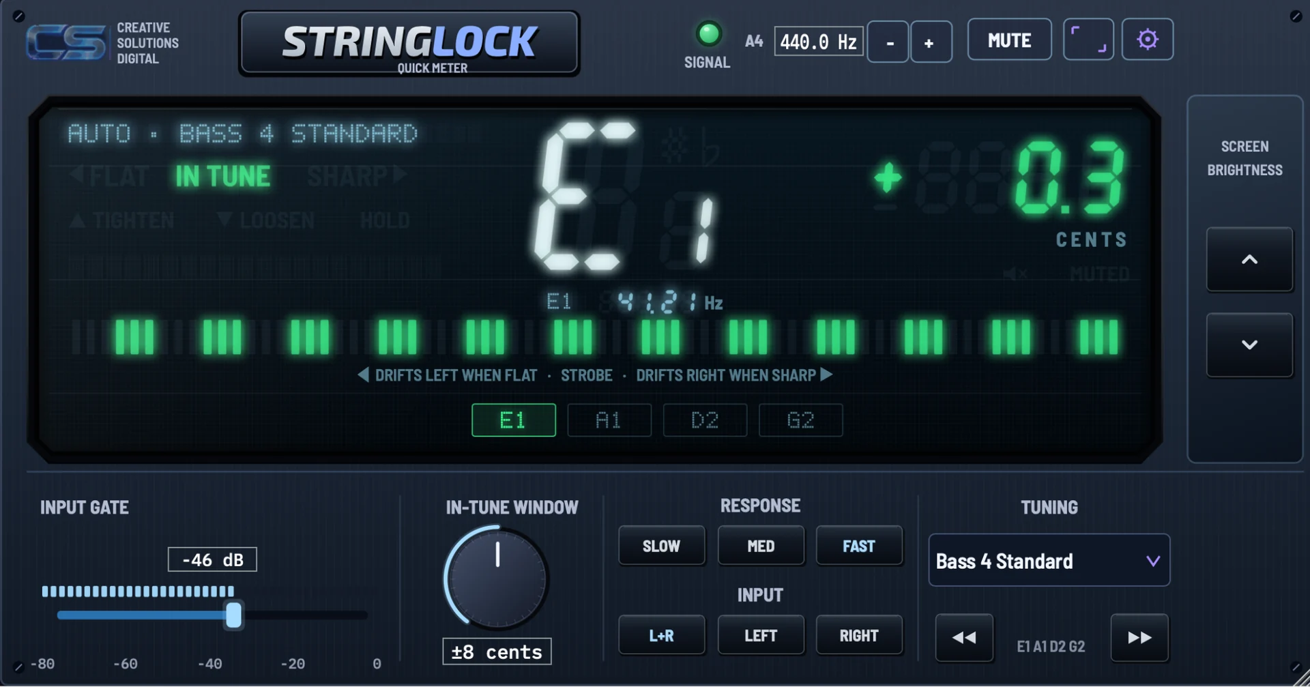
Task: Select the G2 string tab
Action: 800,420
